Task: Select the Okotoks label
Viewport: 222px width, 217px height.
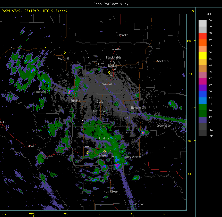Action: click(x=106, y=180)
